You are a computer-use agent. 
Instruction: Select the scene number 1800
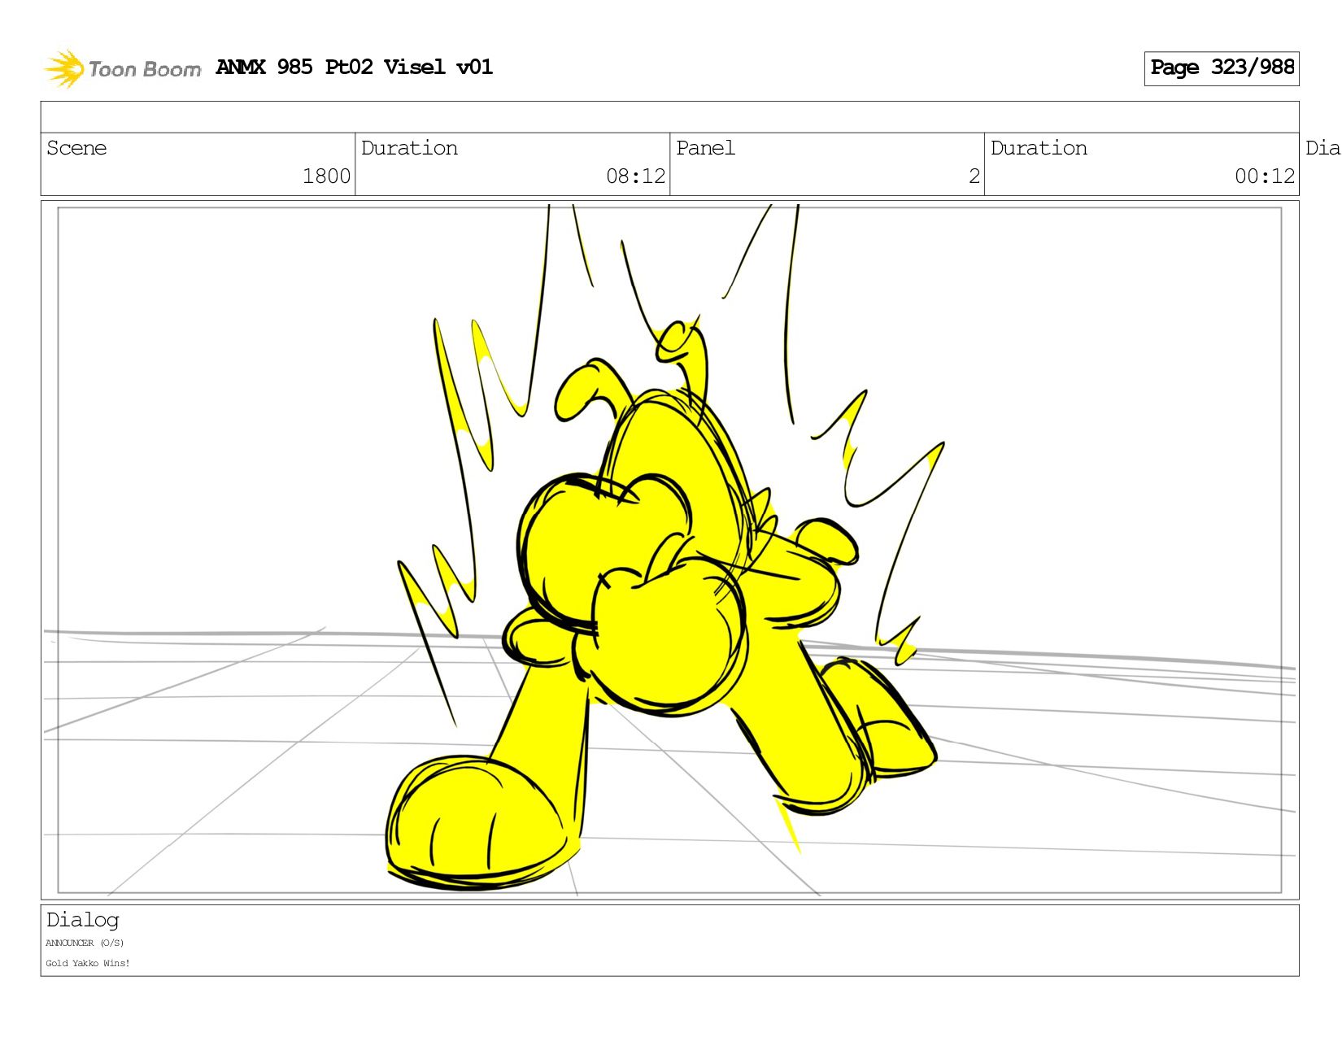tap(326, 176)
